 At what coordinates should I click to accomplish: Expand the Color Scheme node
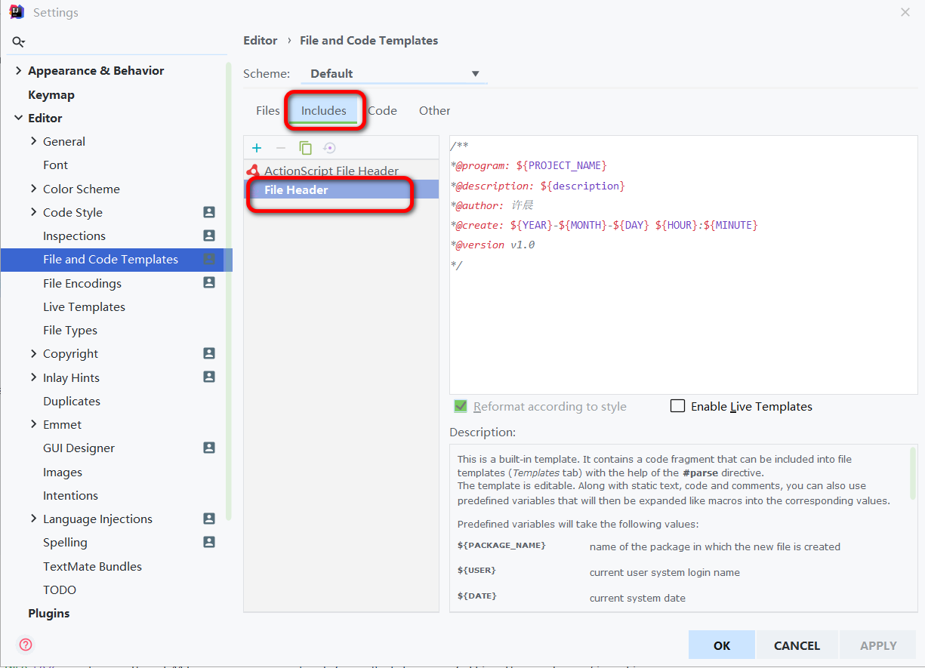tap(33, 189)
